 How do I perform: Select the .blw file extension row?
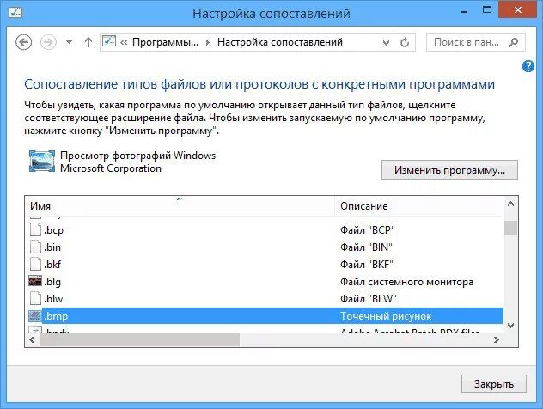point(265,298)
